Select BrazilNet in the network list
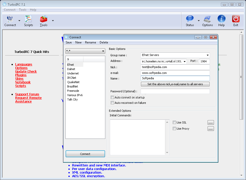This screenshot has height=180, width=246. (x=73, y=86)
